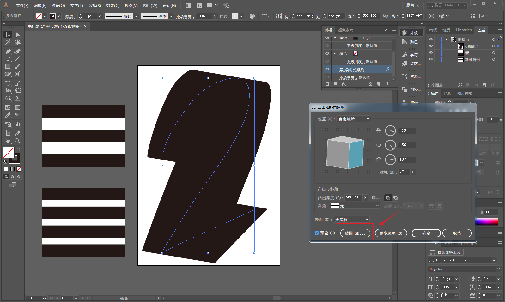Open the 位置 position dropdown
Screen dimensions: 505x302
(353, 119)
